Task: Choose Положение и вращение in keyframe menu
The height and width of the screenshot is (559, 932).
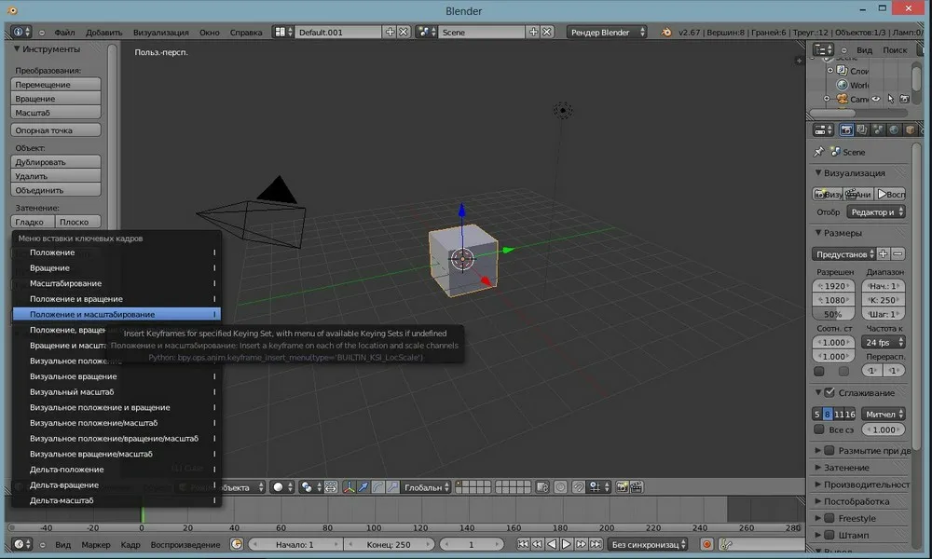Action: (x=76, y=299)
